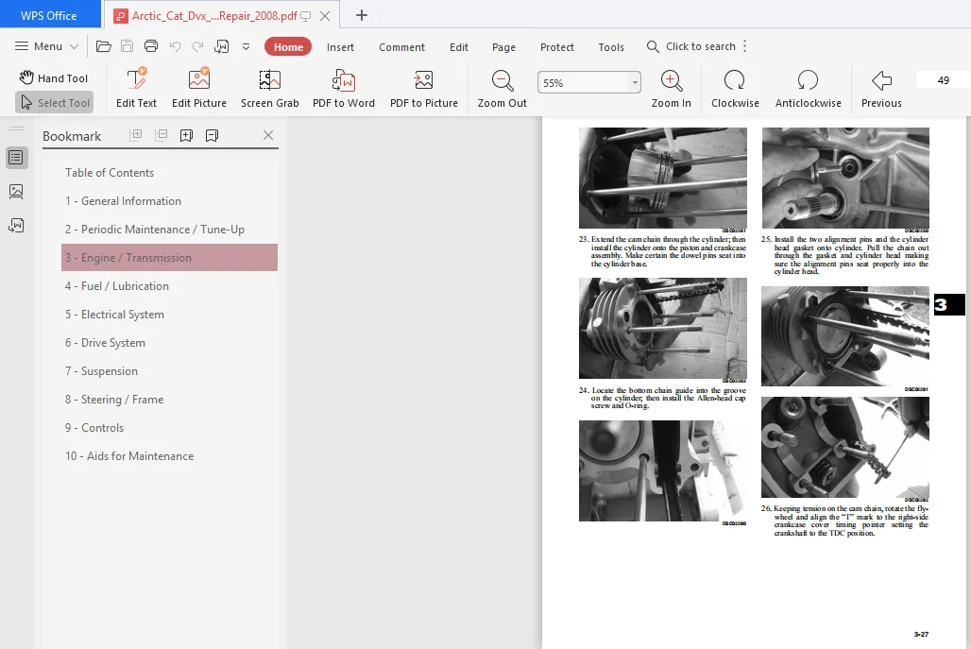Click the 'Click to search' field
The width and height of the screenshot is (971, 649).
[691, 46]
